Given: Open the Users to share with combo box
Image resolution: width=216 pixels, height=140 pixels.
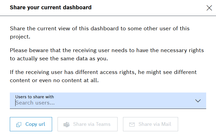Looking at the screenshot, I should (x=108, y=100).
